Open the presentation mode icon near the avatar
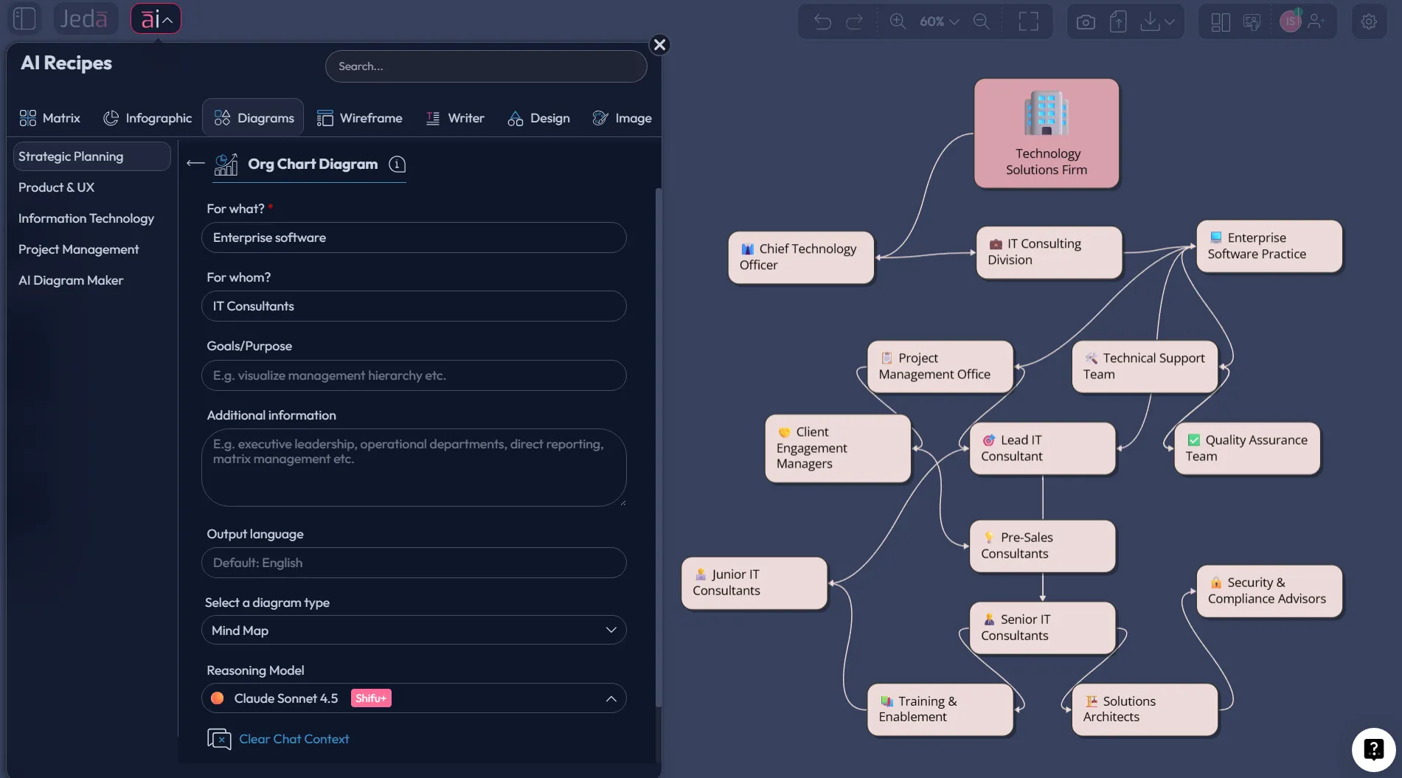Screen dimensions: 1402x778 [x=1252, y=21]
